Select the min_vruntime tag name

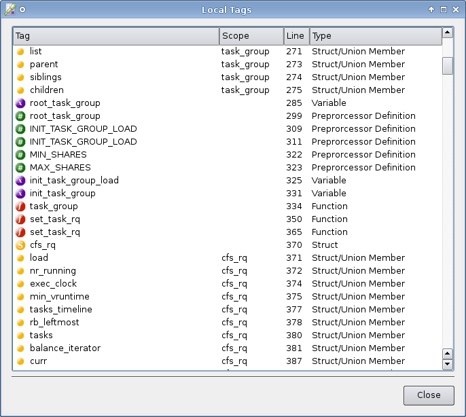[x=60, y=297]
